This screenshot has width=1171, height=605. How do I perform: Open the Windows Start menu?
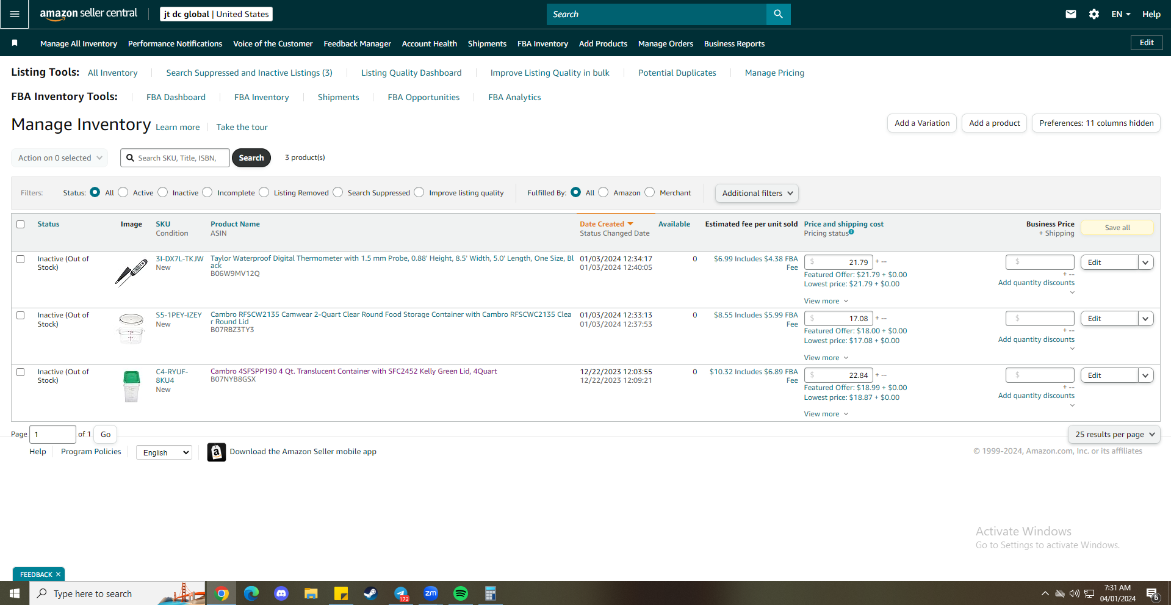coord(15,593)
